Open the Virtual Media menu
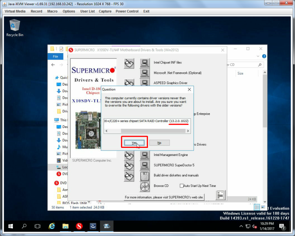Viewport: 295px width, 236px height. point(15,11)
